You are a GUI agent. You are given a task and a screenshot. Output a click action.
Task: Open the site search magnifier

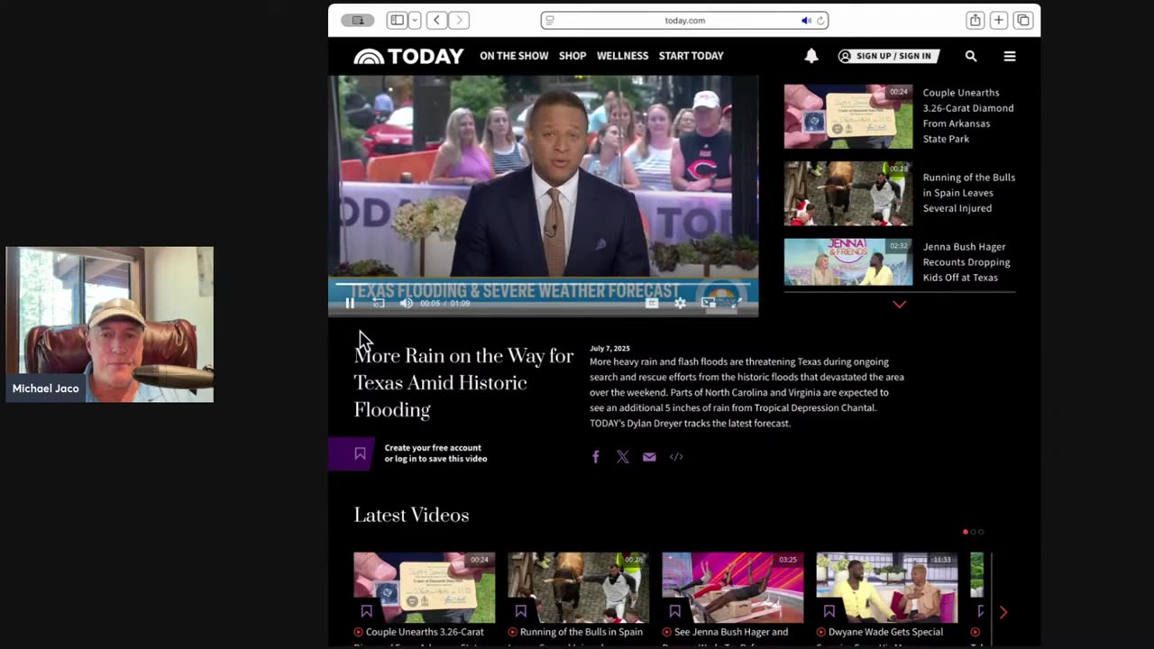click(x=971, y=56)
